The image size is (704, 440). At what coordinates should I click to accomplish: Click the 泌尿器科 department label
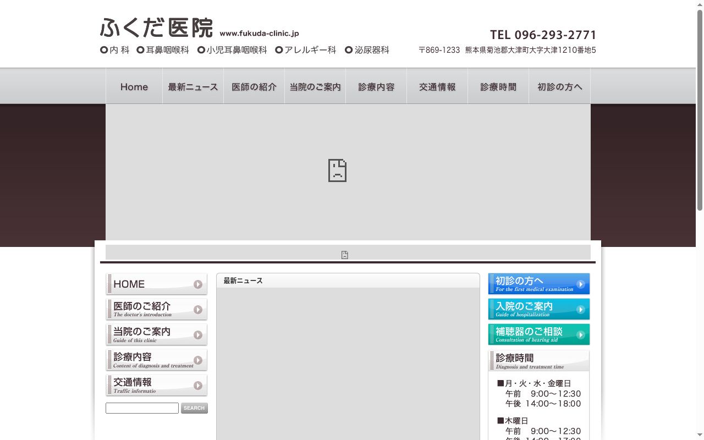point(367,50)
